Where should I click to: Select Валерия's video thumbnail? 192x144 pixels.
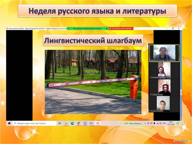coord(164,70)
